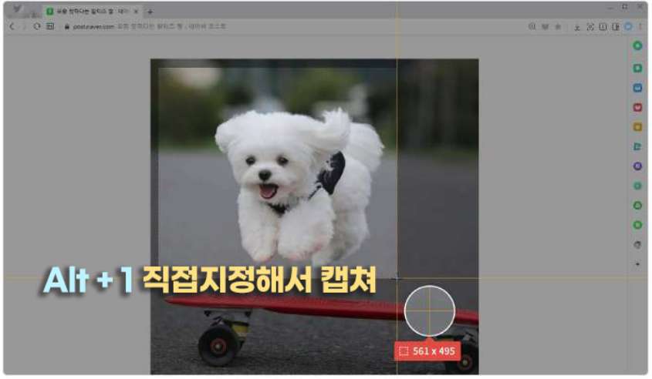
Task: Open the purple circular sidebar icon
Action: click(x=637, y=166)
